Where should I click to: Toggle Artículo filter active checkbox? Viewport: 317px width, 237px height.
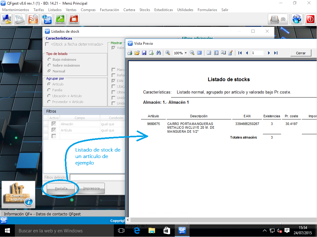tap(54, 130)
